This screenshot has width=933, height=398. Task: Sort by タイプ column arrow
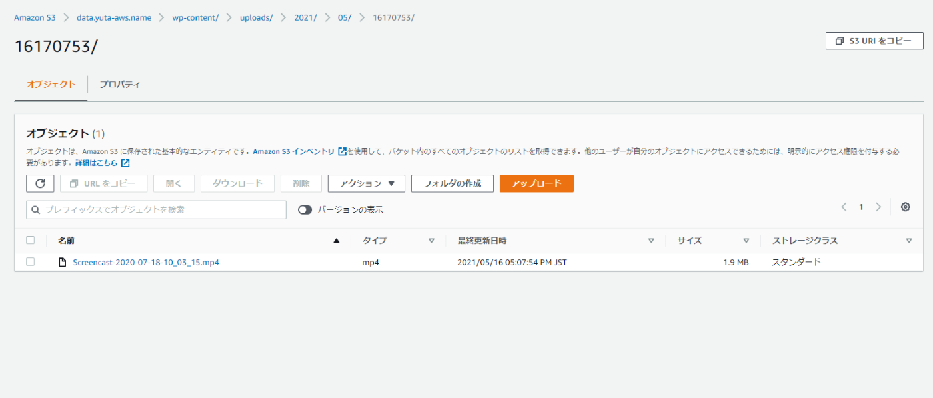tap(431, 241)
